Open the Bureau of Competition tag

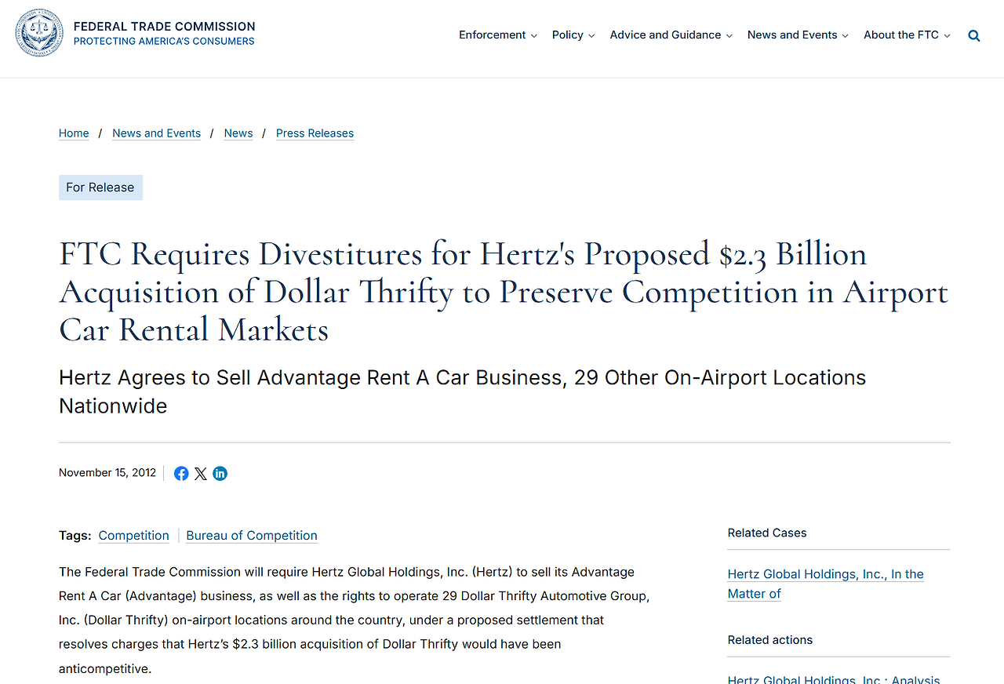[x=252, y=536]
